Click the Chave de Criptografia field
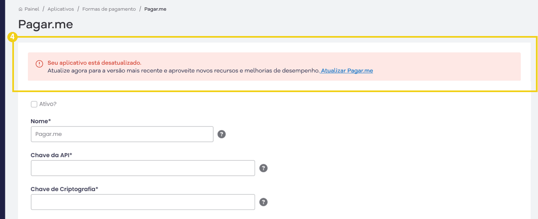Image resolution: width=538 pixels, height=219 pixels. pos(143,202)
